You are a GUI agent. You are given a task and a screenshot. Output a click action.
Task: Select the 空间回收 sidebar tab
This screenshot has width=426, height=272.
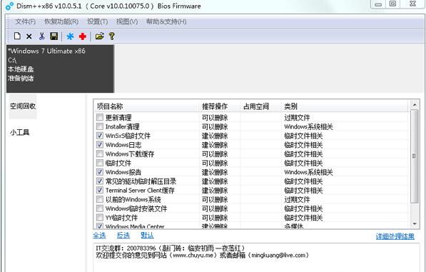23,106
